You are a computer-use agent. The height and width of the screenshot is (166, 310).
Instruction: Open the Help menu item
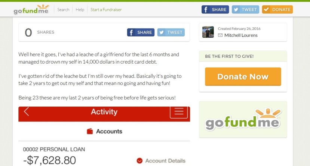pyautogui.click(x=80, y=9)
